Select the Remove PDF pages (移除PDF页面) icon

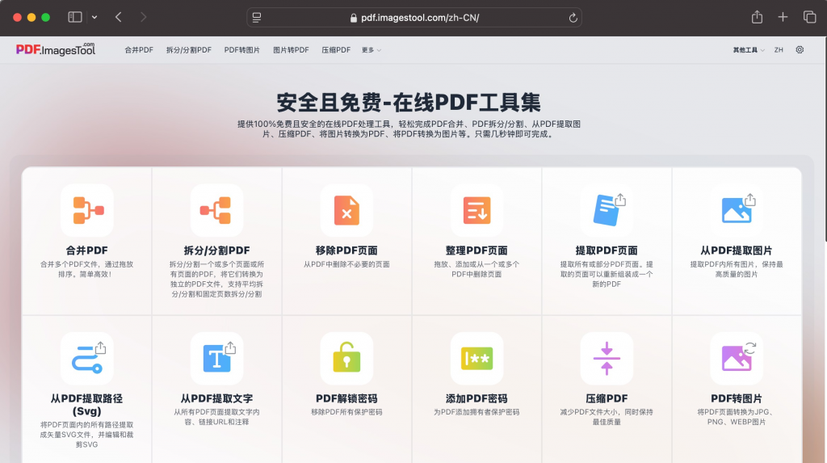[346, 210]
